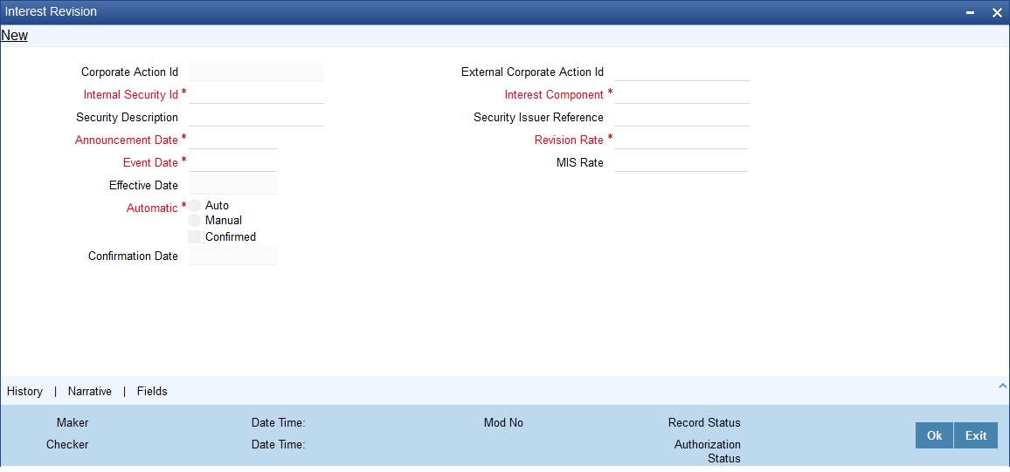Click the New toolbar link
The width and height of the screenshot is (1010, 472).
(14, 36)
